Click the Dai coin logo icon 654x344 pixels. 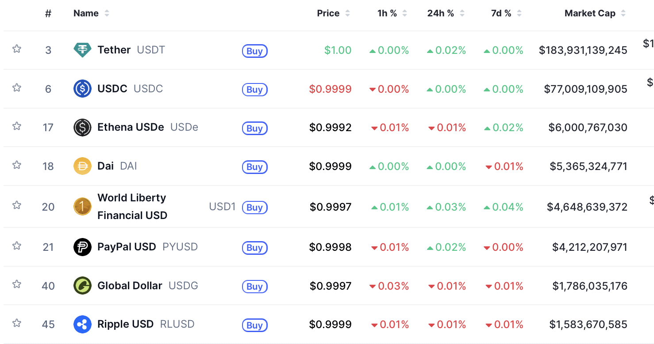click(x=82, y=166)
